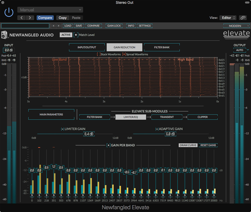This screenshot has width=251, height=212.
Task: Click the Copy button
Action: (x=62, y=18)
